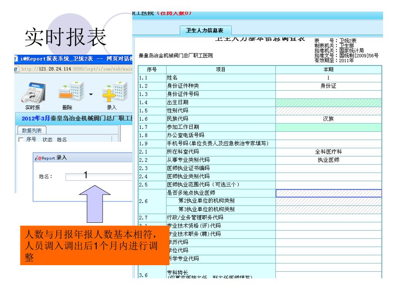
Task: Click the 身份证 value cell
Action: (x=329, y=86)
